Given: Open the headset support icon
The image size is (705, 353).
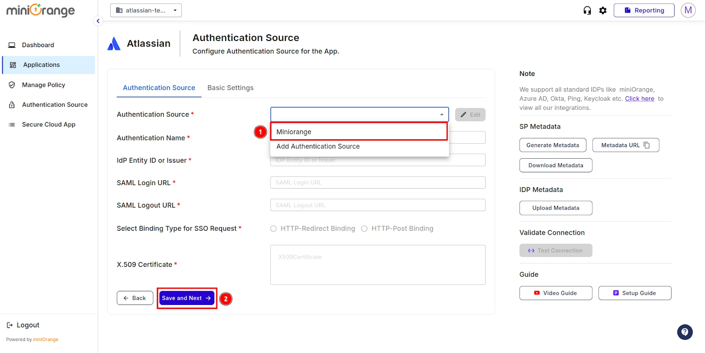Looking at the screenshot, I should tap(587, 11).
